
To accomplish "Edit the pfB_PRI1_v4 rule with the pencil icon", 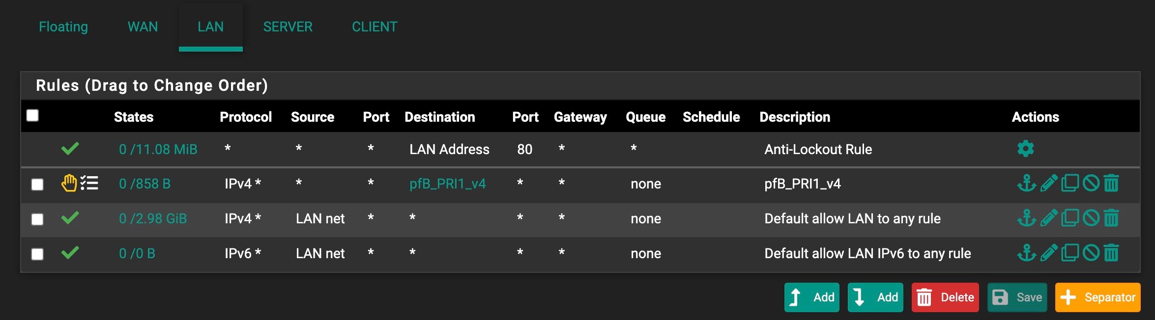I will pyautogui.click(x=1049, y=184).
